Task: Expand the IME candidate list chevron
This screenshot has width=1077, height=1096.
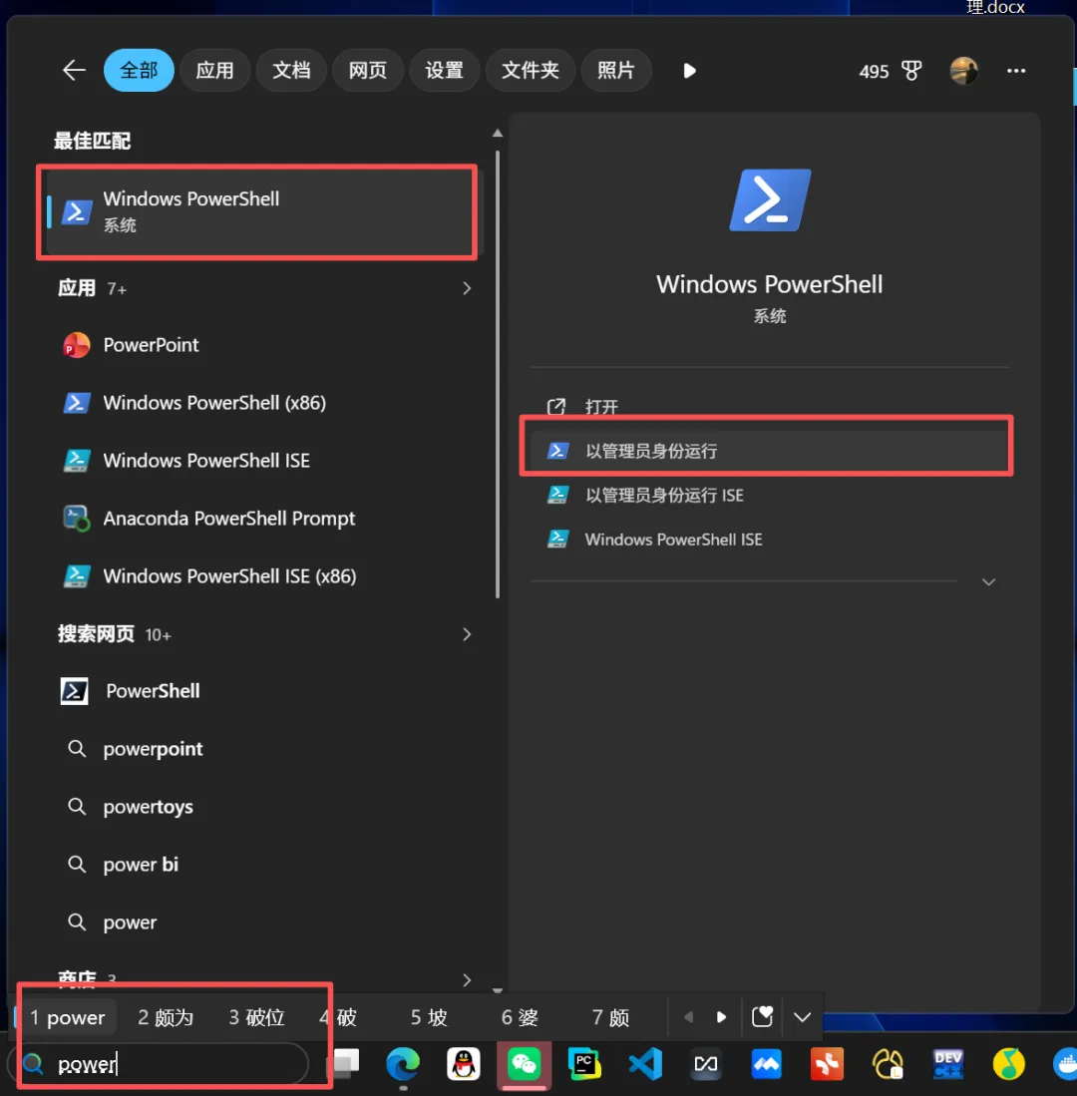Action: coord(802,1017)
